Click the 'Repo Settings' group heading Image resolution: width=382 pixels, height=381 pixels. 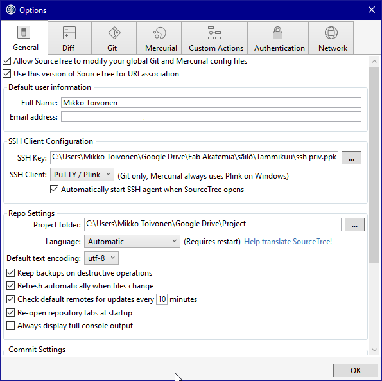coord(31,213)
